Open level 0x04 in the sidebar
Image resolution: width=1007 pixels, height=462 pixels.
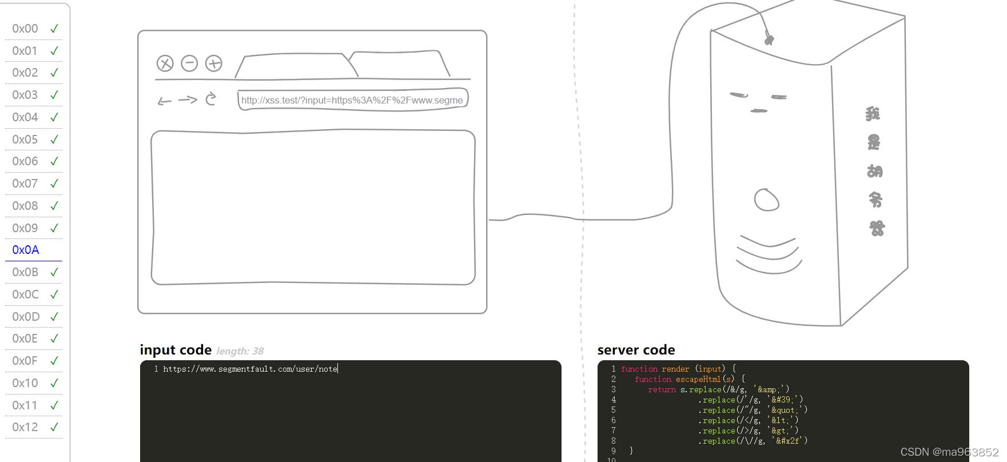coord(34,117)
